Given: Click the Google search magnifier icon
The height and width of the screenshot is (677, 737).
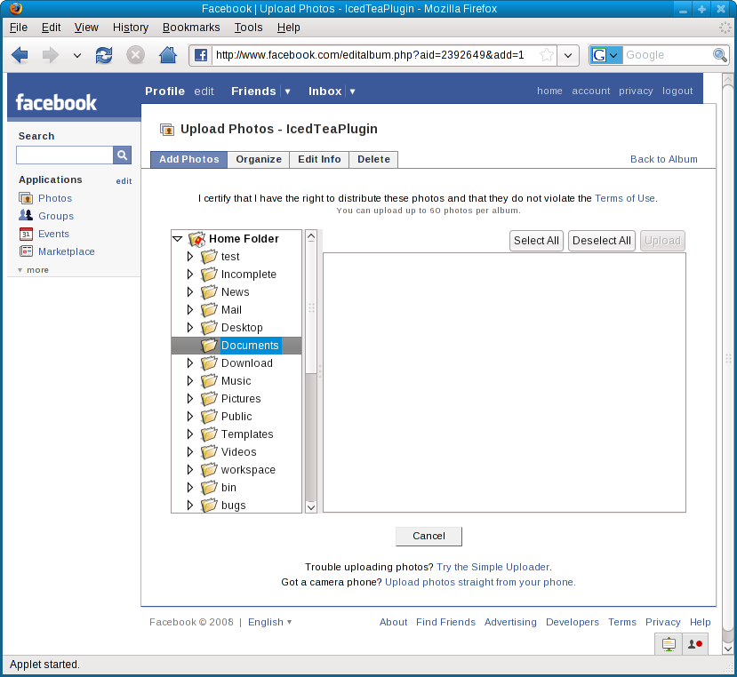Looking at the screenshot, I should (x=719, y=55).
